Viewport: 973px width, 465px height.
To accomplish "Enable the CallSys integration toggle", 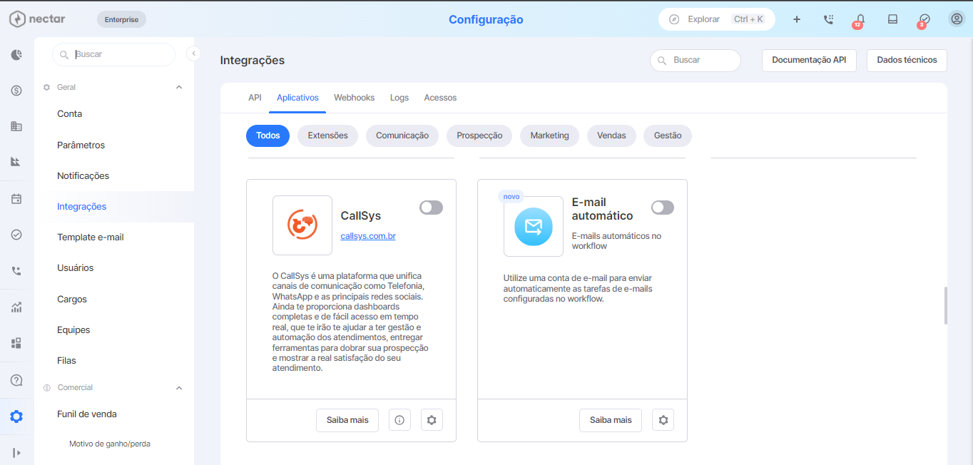I will point(431,208).
